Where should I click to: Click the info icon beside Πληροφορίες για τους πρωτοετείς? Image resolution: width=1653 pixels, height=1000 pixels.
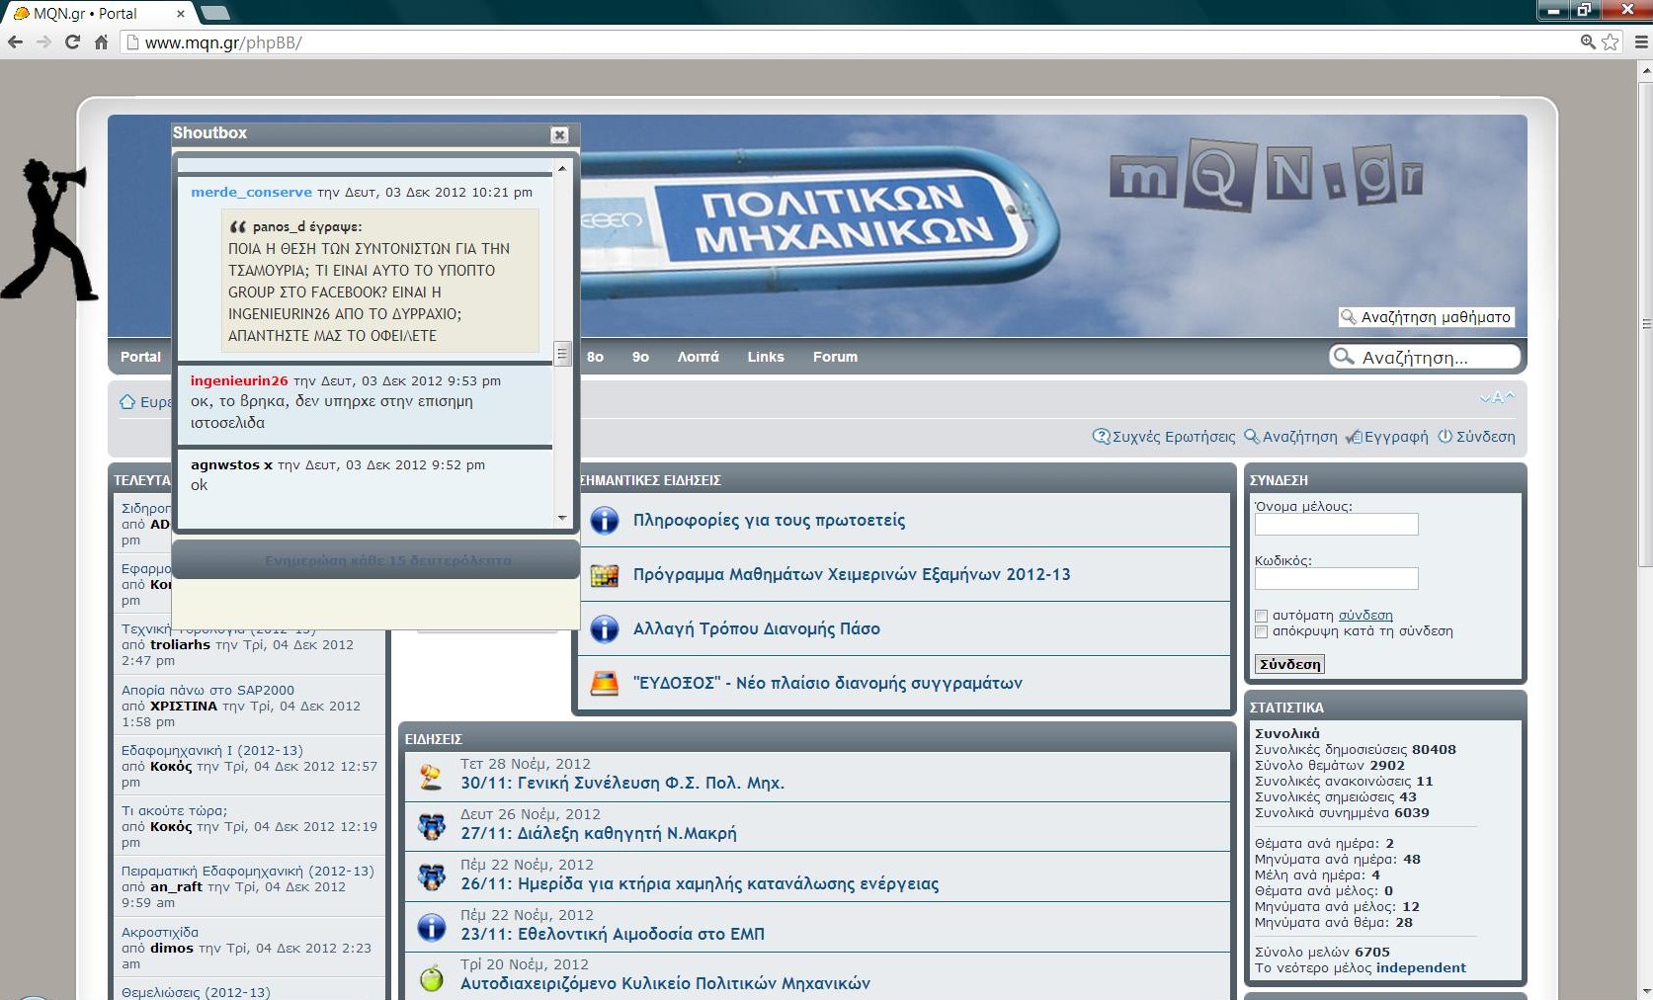604,521
